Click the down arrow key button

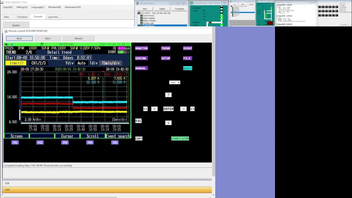pyautogui.click(x=168, y=123)
